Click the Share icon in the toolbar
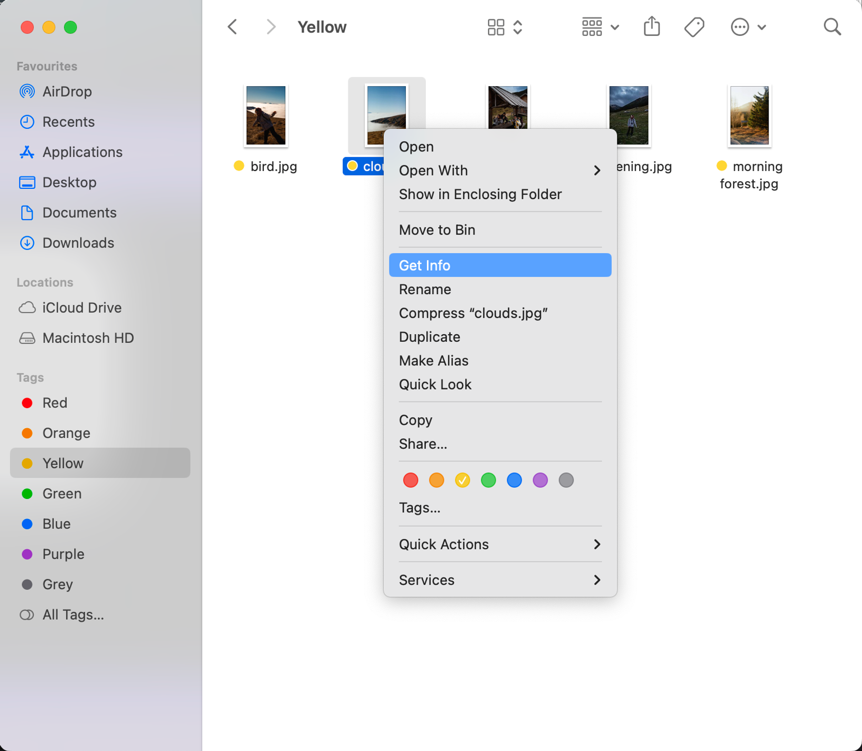862x751 pixels. tap(651, 26)
